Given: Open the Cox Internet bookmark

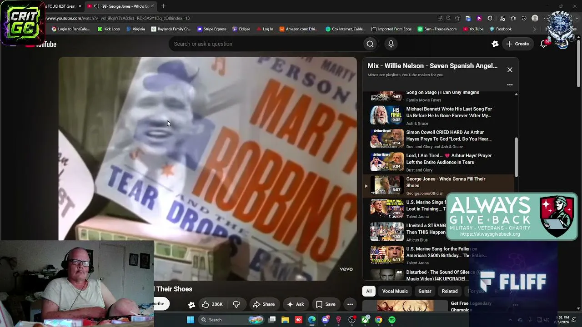Looking at the screenshot, I should pyautogui.click(x=346, y=29).
